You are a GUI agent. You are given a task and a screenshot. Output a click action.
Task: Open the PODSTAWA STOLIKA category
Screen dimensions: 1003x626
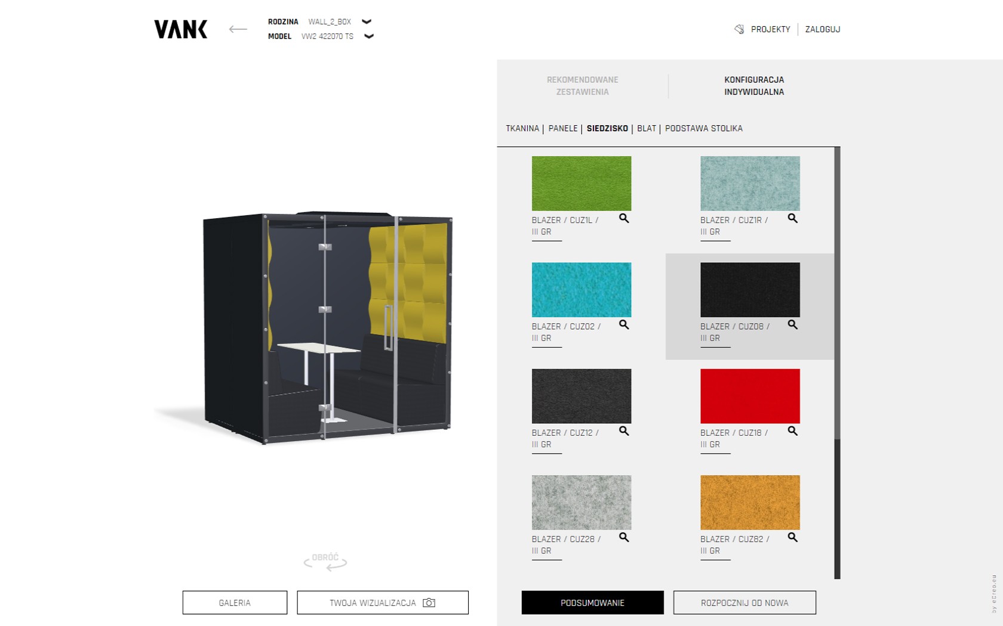(x=703, y=128)
